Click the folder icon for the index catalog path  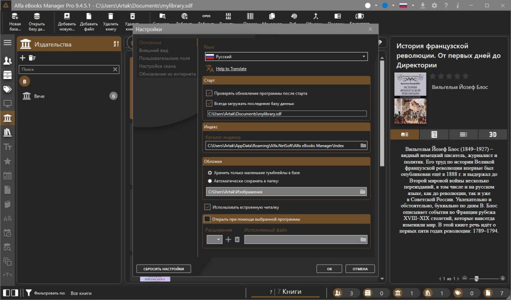click(363, 145)
